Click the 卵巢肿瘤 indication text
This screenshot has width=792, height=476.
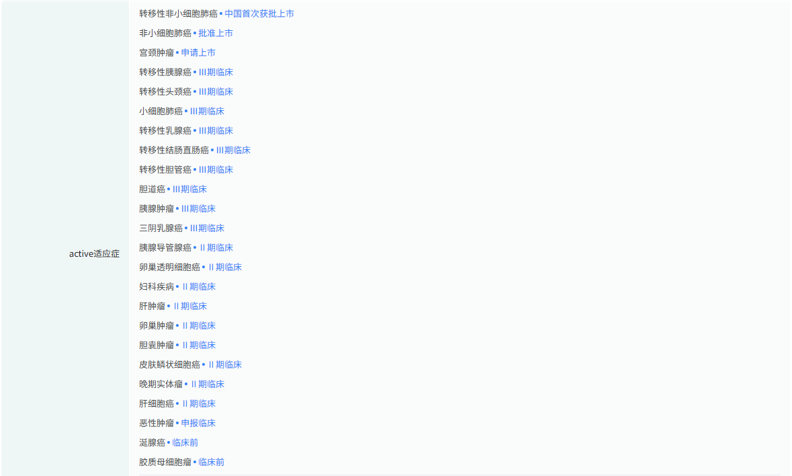pyautogui.click(x=157, y=326)
